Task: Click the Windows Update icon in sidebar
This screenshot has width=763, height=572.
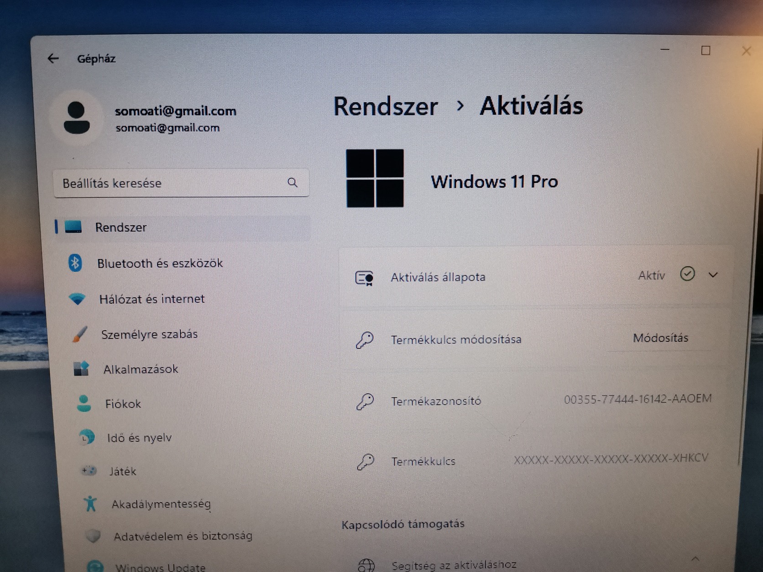Action: pos(95,566)
